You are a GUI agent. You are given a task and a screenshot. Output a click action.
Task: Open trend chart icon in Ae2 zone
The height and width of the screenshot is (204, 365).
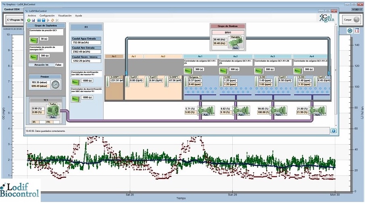223,71
